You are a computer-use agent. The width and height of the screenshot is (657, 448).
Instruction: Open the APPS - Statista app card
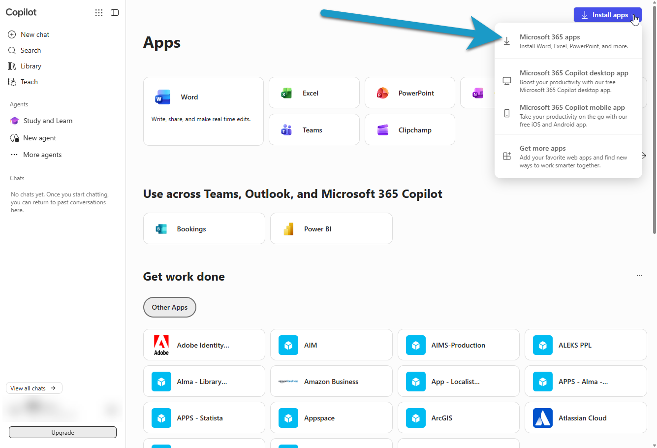[x=204, y=417]
